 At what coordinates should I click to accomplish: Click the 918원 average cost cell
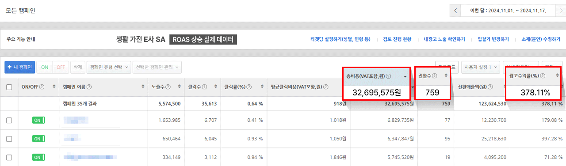tap(340, 104)
